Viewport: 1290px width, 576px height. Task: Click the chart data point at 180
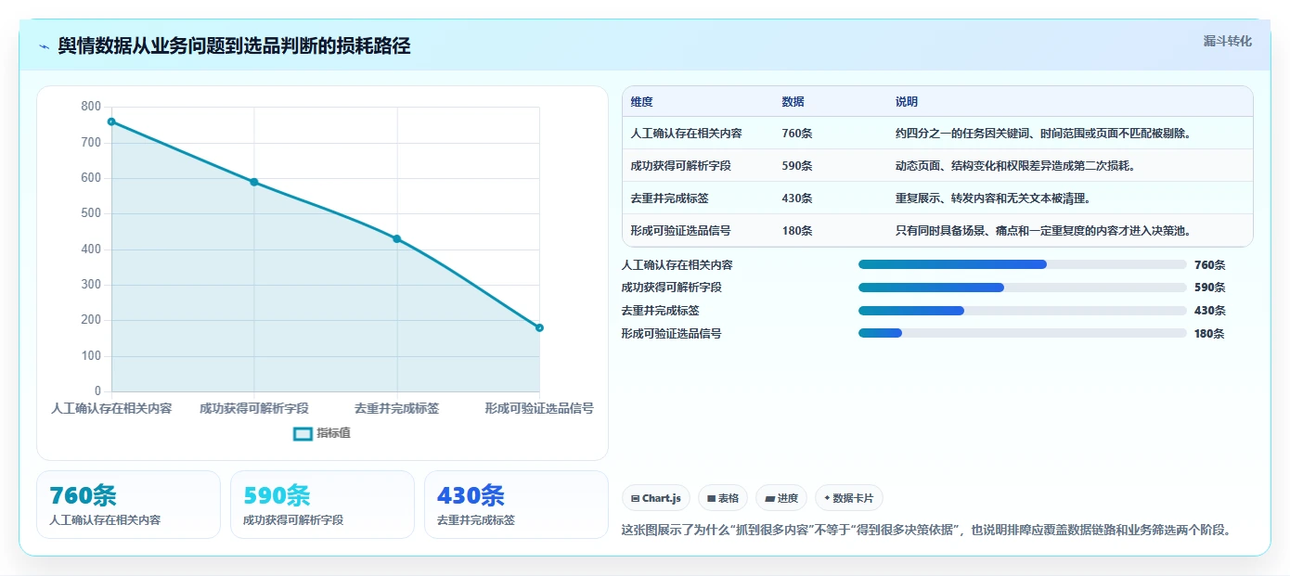[x=539, y=327]
